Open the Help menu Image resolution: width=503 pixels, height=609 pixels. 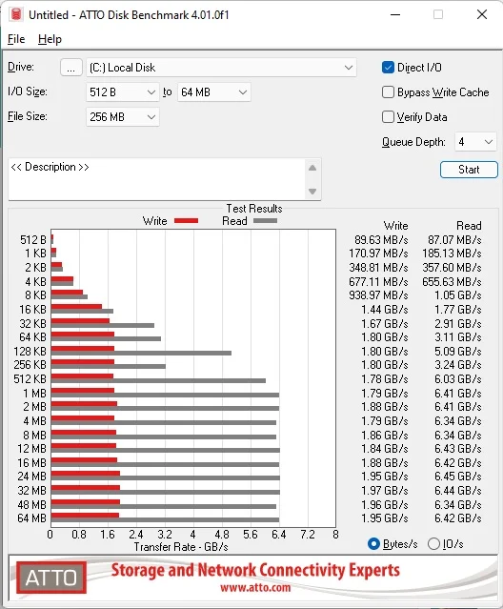pos(50,39)
